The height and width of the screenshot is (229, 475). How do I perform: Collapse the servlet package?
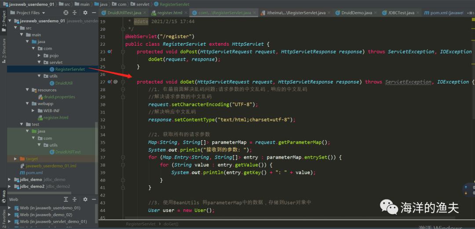click(x=40, y=62)
